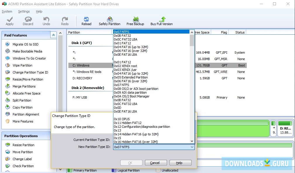Click the sidebar's scroll-up arrow

tap(61, 33)
